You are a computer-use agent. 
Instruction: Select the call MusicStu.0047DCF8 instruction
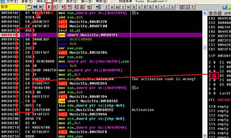tap(83, 132)
